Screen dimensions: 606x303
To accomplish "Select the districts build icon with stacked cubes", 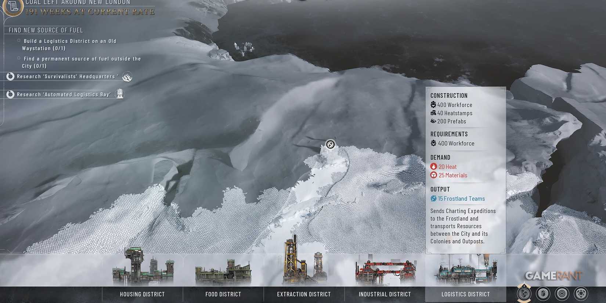I will [x=524, y=293].
